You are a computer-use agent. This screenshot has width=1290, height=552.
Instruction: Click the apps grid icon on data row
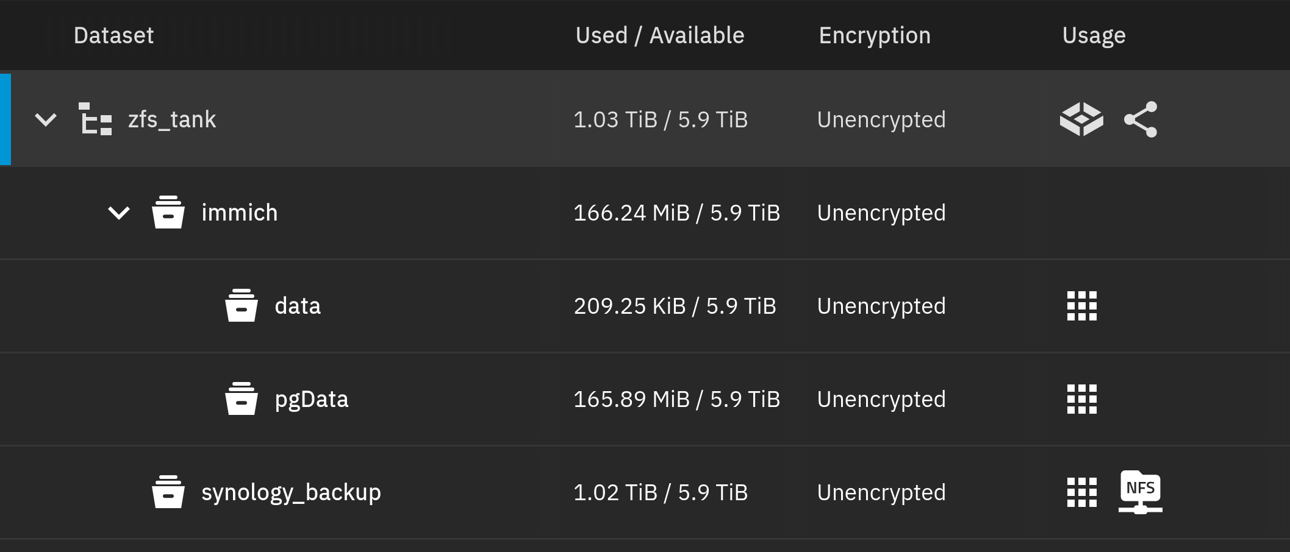(1081, 306)
